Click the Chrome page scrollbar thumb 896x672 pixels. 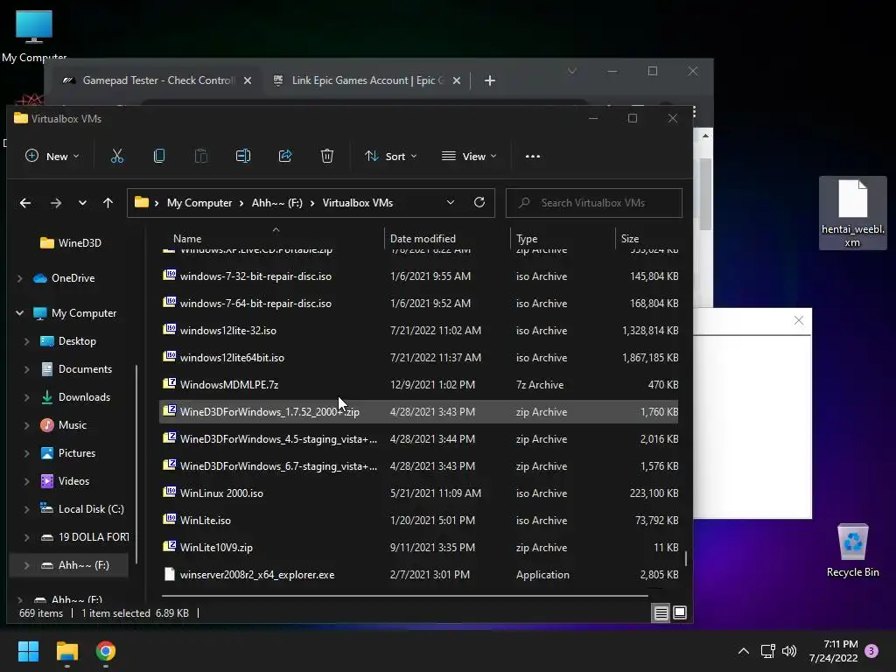tap(706, 194)
